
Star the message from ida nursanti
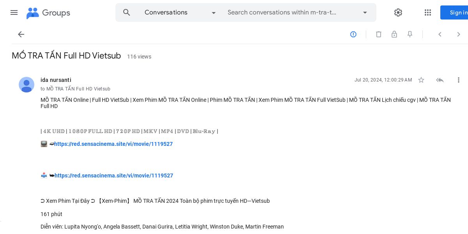pos(421,80)
